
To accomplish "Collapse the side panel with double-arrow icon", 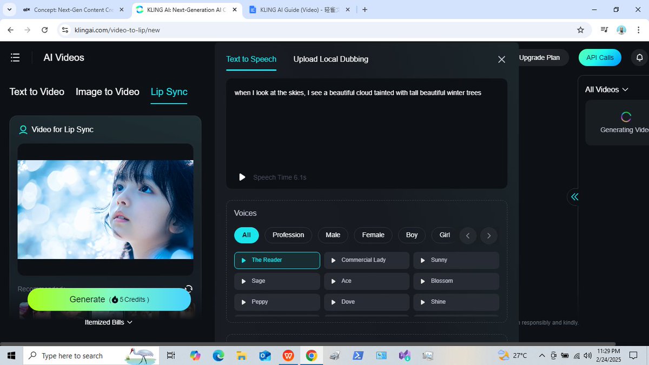I will point(574,197).
